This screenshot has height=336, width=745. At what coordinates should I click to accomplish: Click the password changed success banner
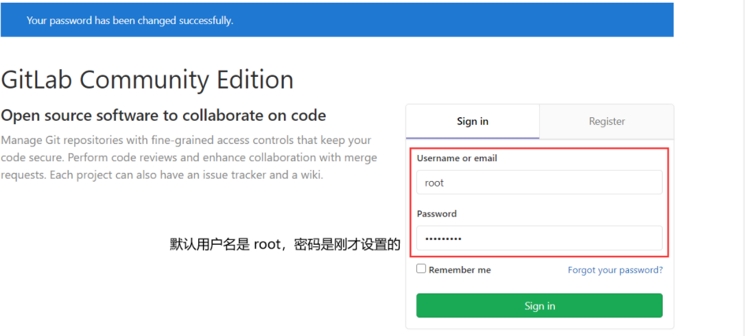[x=336, y=21]
